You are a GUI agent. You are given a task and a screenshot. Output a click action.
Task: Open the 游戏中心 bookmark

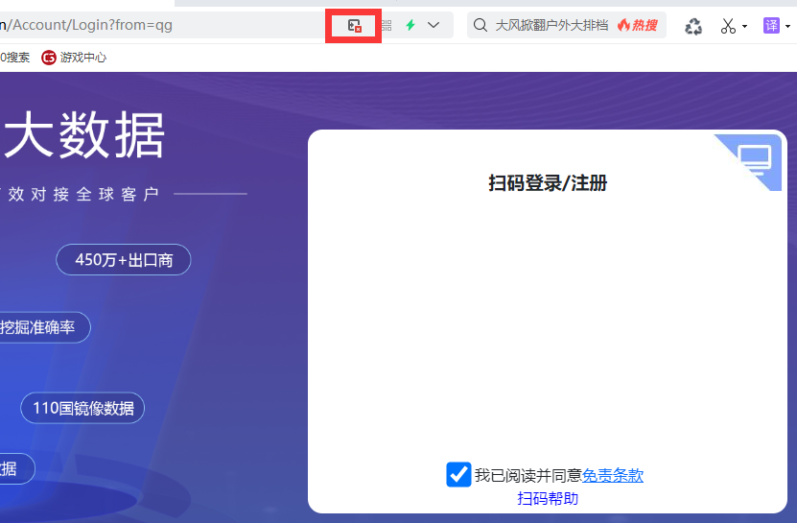74,58
